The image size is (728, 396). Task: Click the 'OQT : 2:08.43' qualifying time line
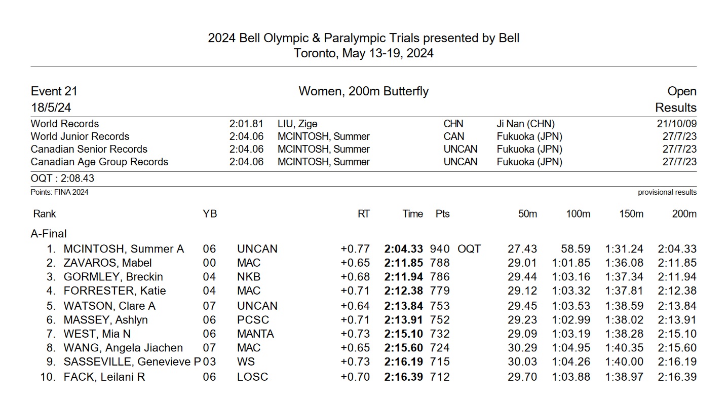pos(62,178)
